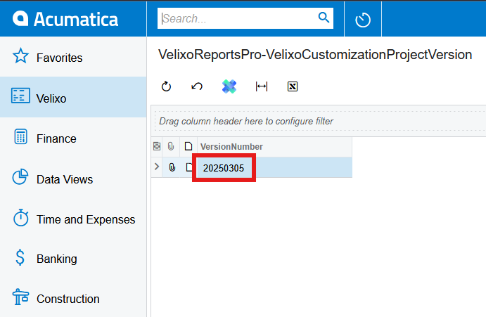Open the Data Views workspace

[x=73, y=179]
